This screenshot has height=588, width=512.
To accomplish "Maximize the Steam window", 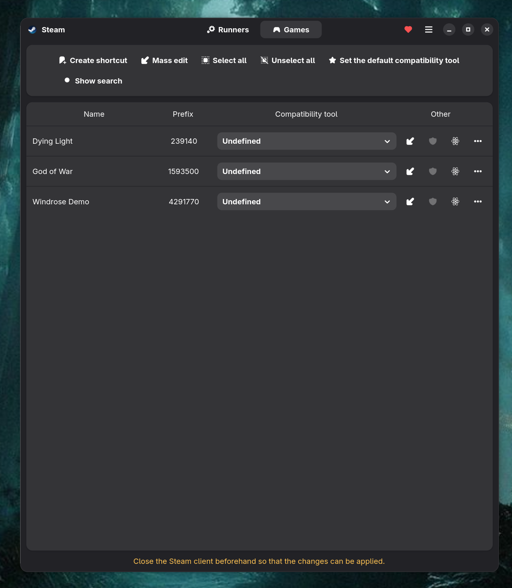I will [x=468, y=29].
